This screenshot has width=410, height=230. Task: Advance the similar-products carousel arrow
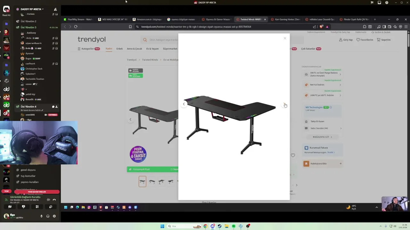(x=296, y=185)
